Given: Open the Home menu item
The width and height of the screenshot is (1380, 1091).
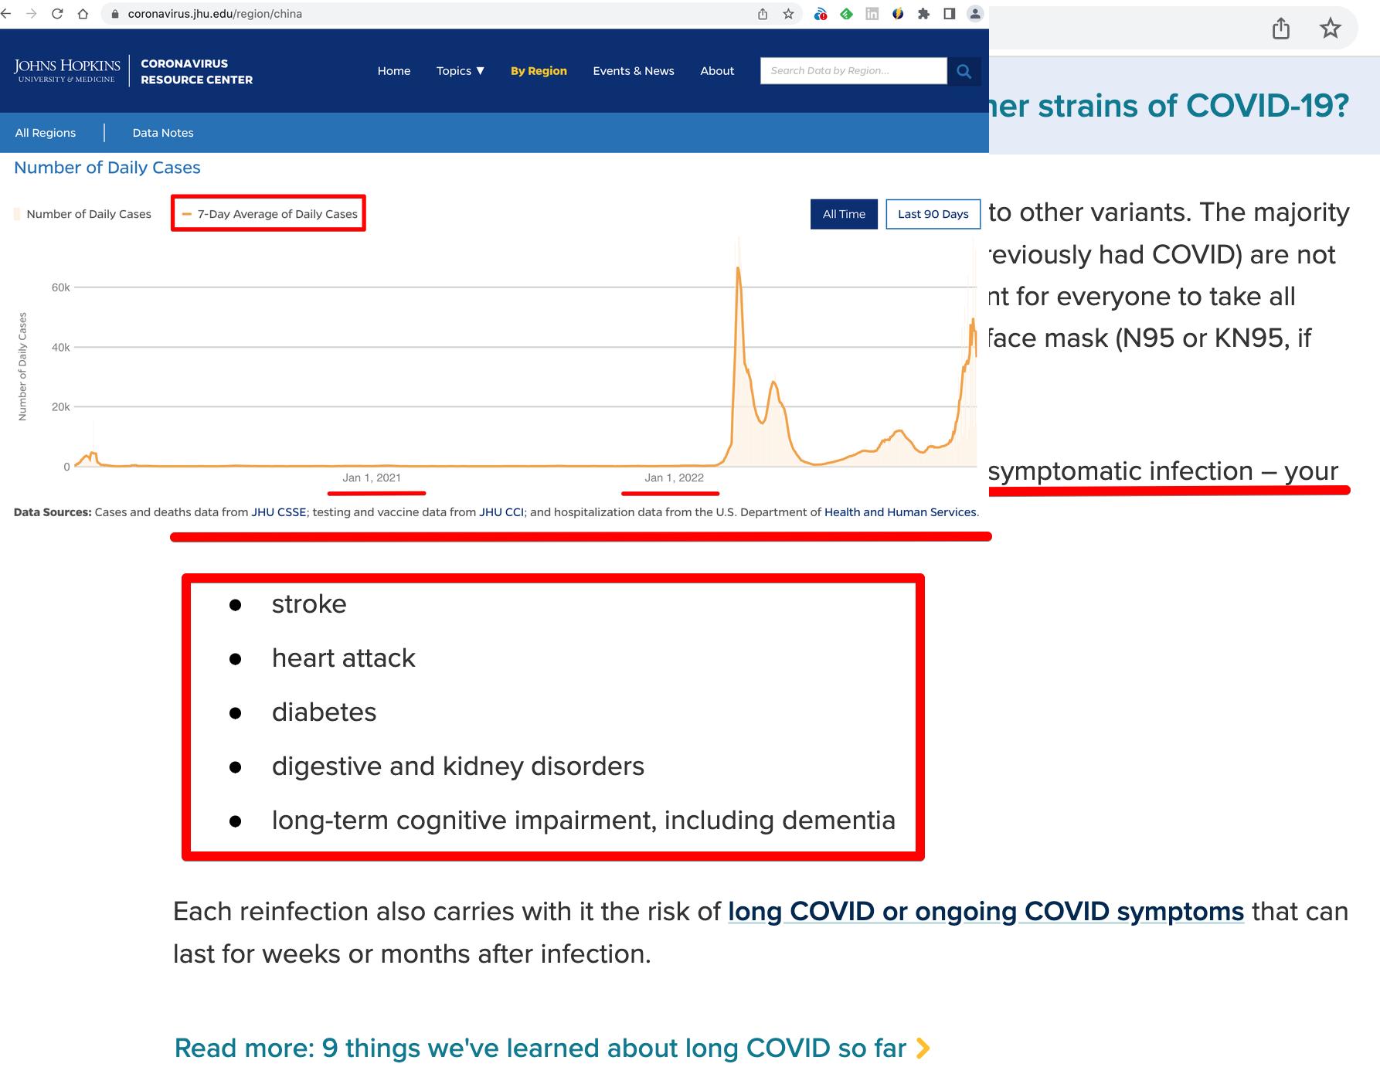Looking at the screenshot, I should [x=394, y=71].
